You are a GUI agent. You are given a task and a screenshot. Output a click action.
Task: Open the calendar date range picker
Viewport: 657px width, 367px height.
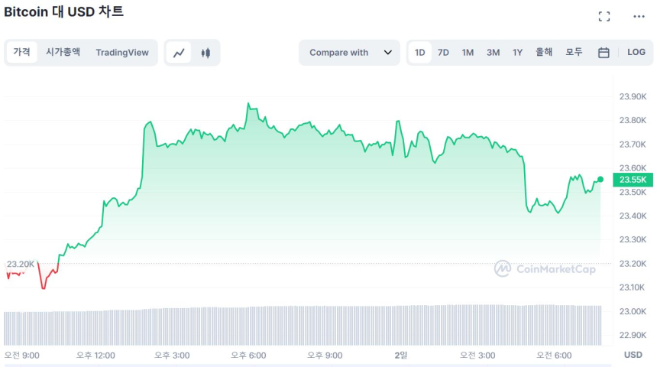tap(604, 53)
